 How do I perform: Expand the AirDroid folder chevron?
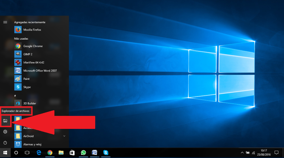pyautogui.click(x=64, y=136)
